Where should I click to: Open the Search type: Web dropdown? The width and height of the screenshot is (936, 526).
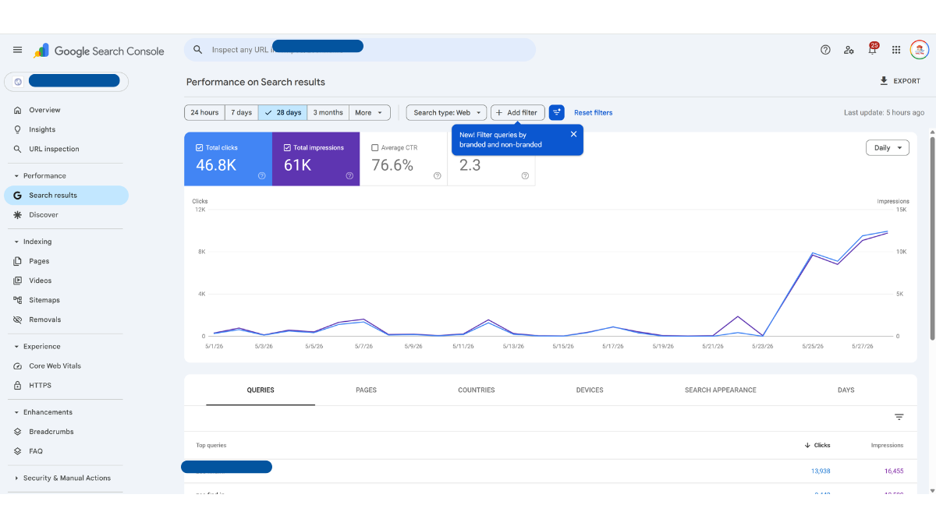(x=446, y=113)
